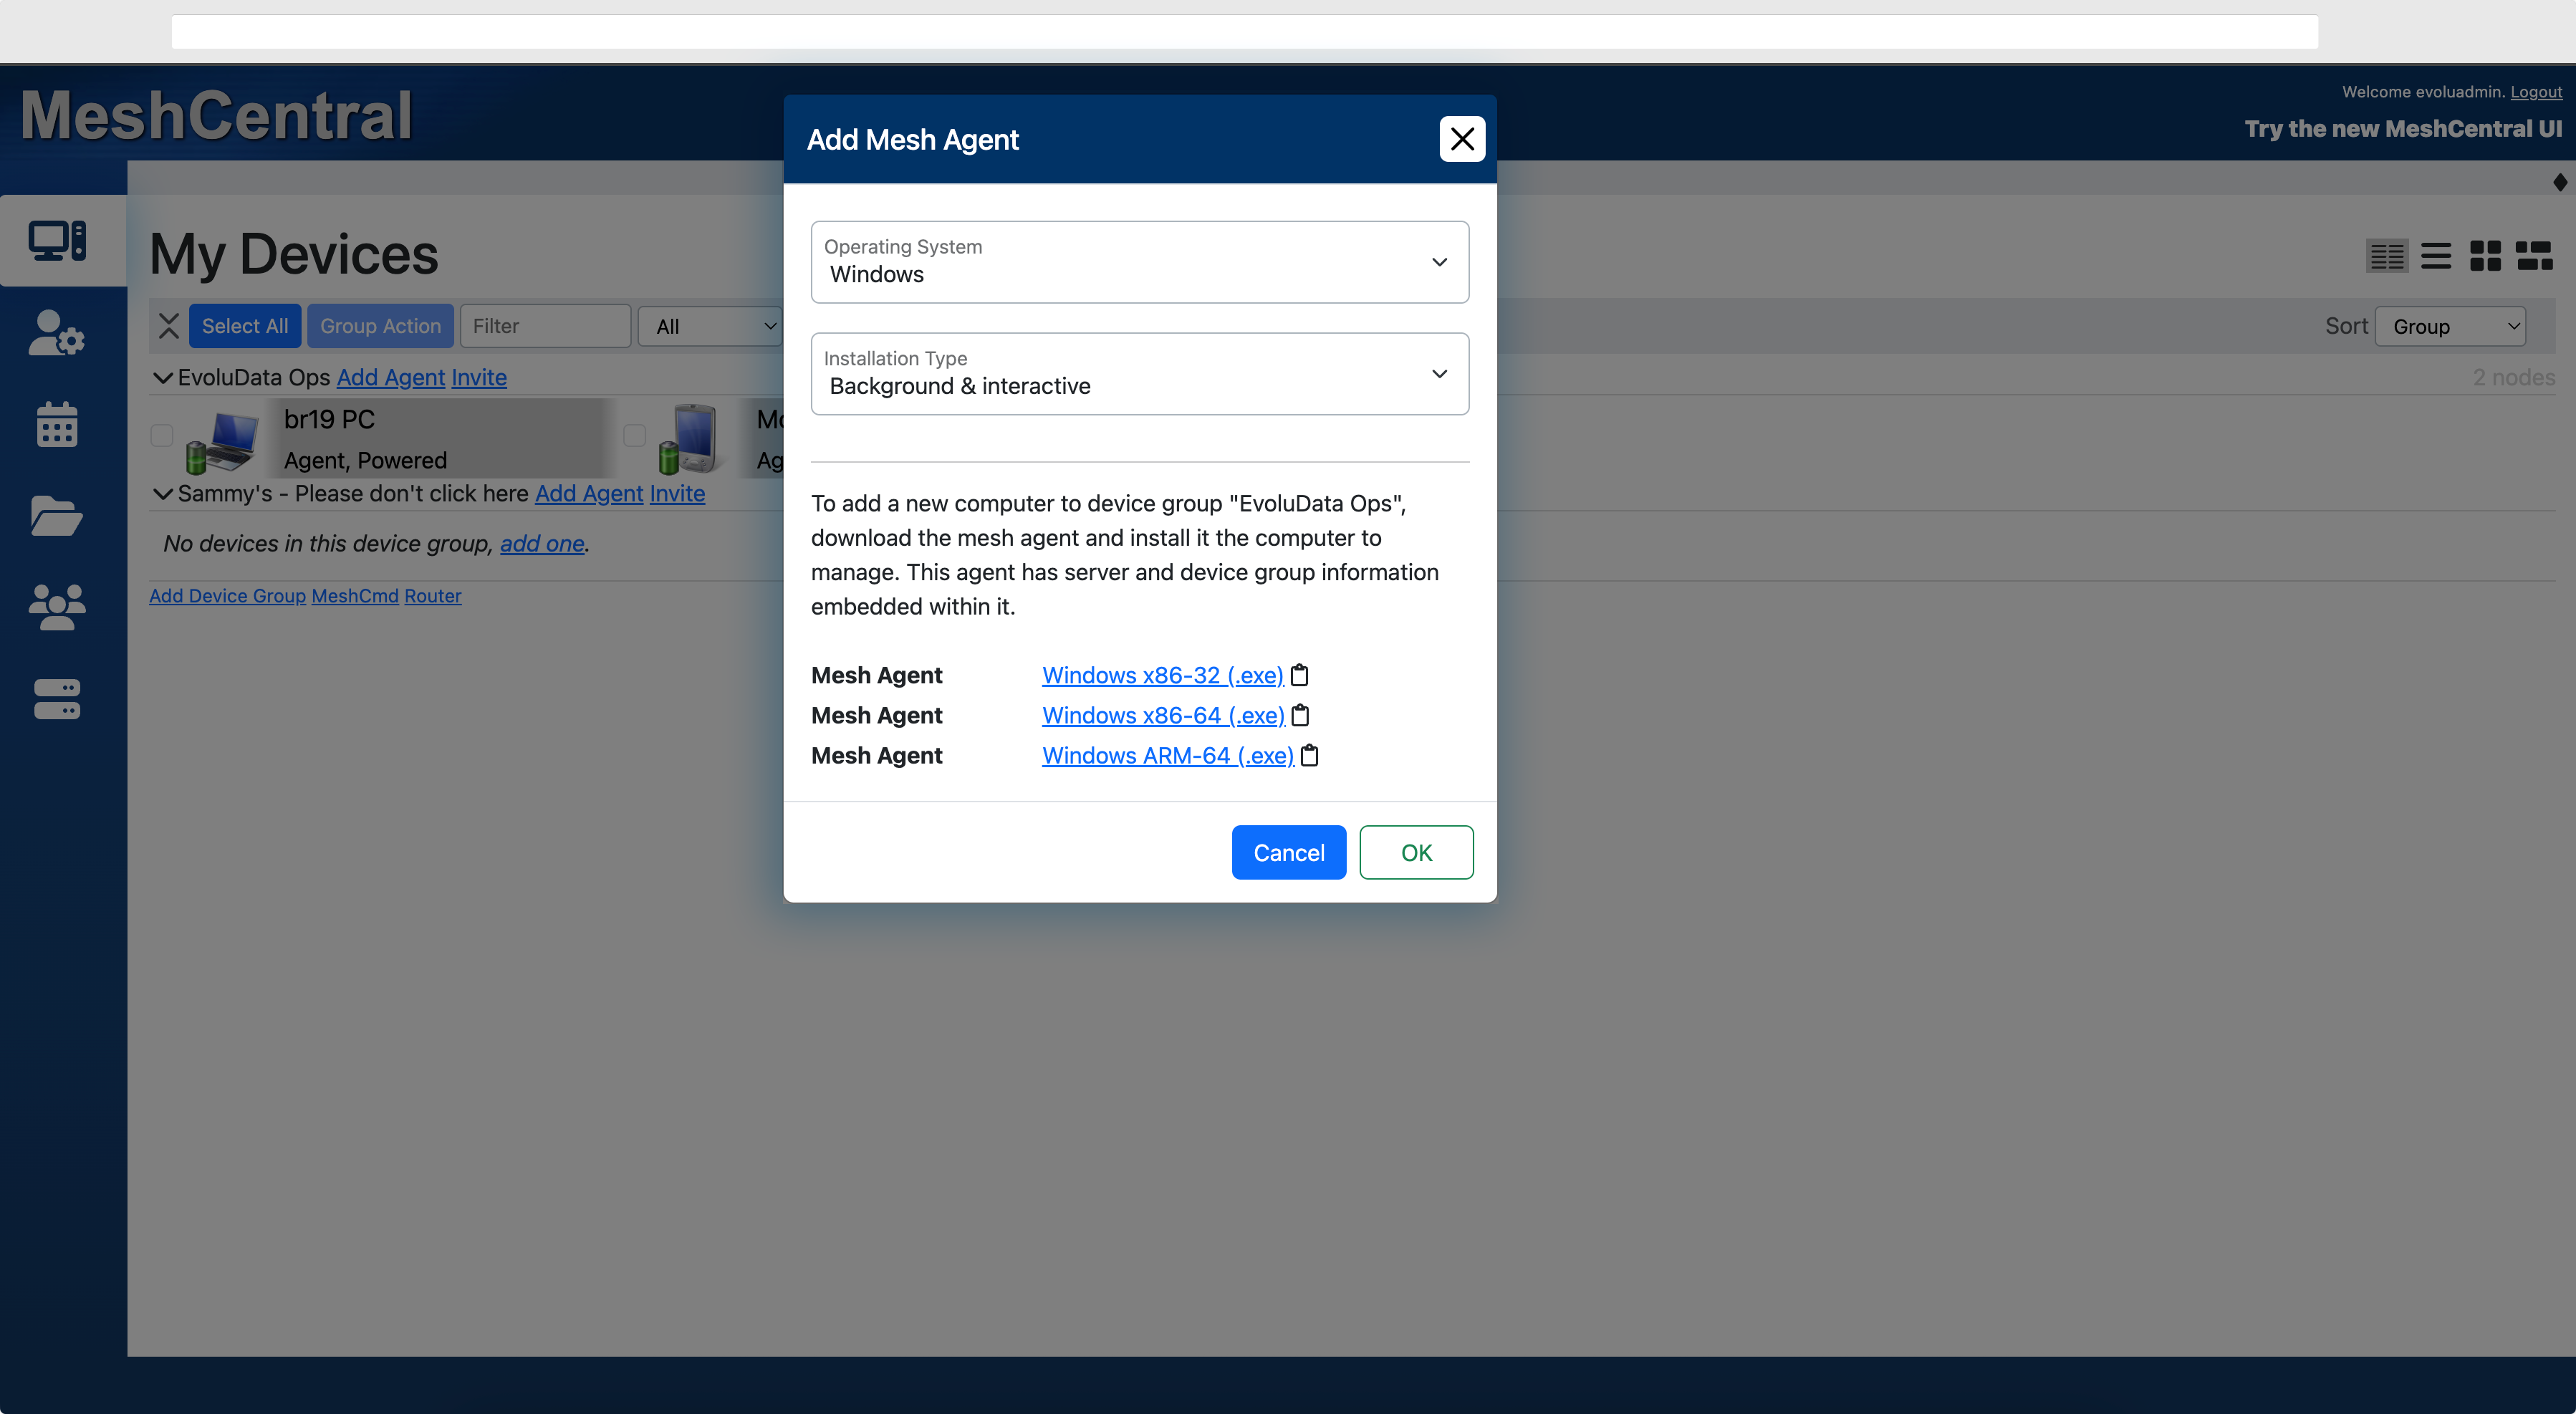Switch to list device view icon
The image size is (2576, 1414).
pos(2436,256)
